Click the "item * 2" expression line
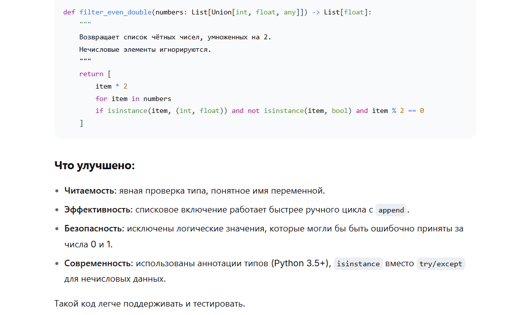507x315 pixels. [x=111, y=86]
